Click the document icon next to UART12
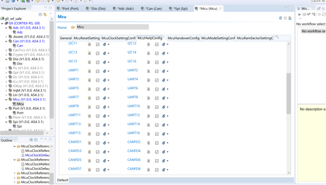The image size is (326, 185). 149,116
